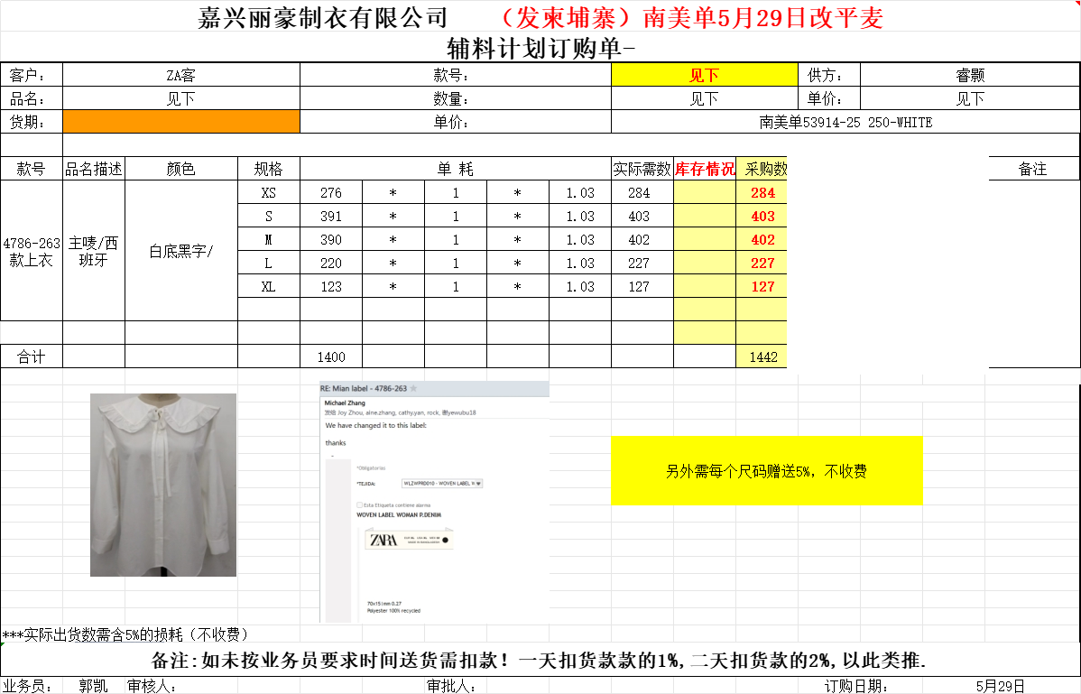This screenshot has height=694, width=1081.
Task: Click the 备注 remarks column header
Action: (1033, 169)
